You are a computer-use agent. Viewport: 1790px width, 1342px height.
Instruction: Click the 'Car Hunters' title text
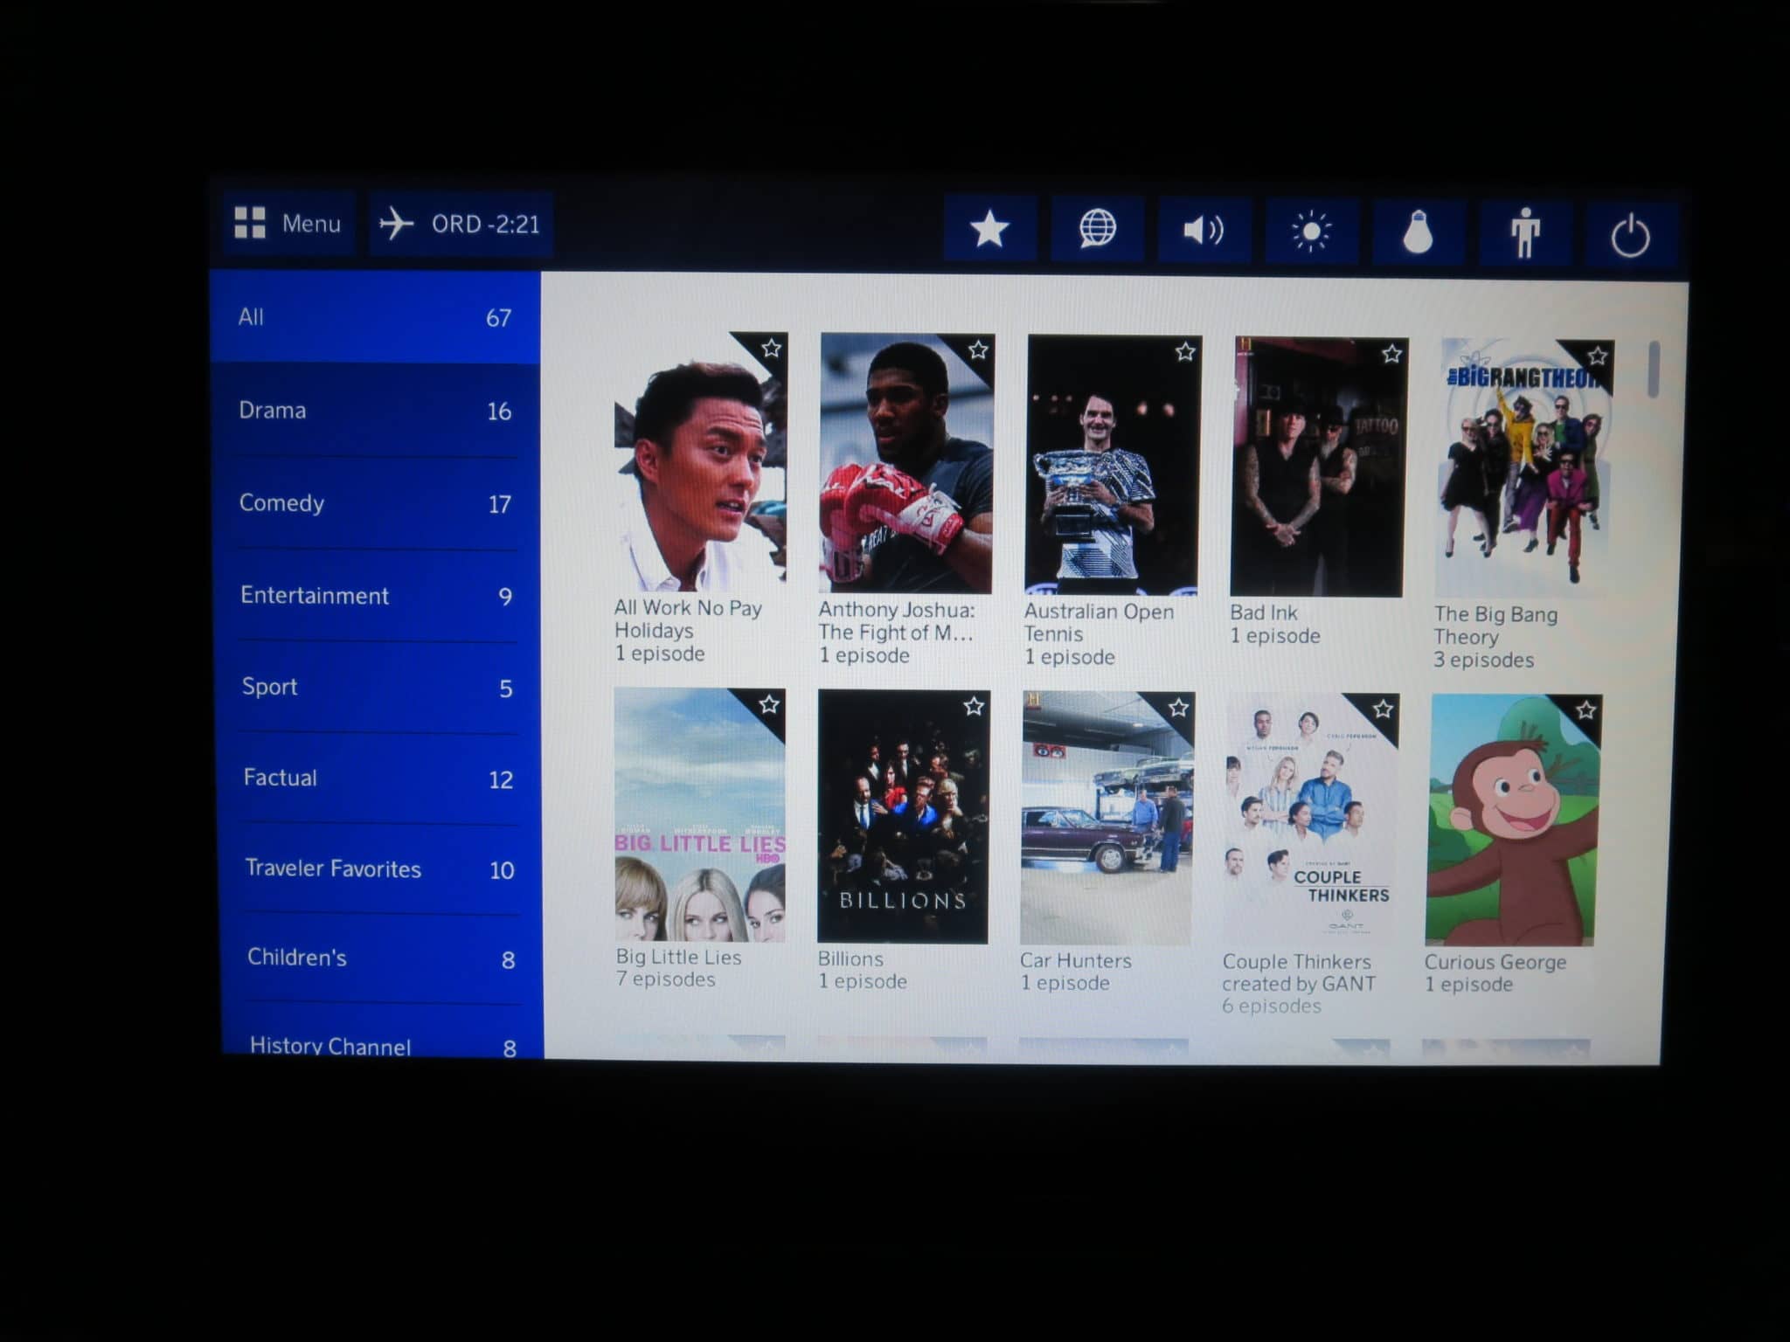[x=1076, y=960]
